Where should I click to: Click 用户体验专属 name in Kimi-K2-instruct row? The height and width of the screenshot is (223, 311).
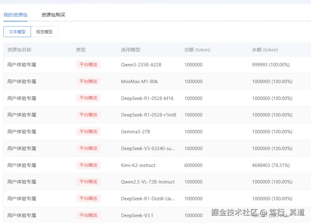click(x=22, y=165)
